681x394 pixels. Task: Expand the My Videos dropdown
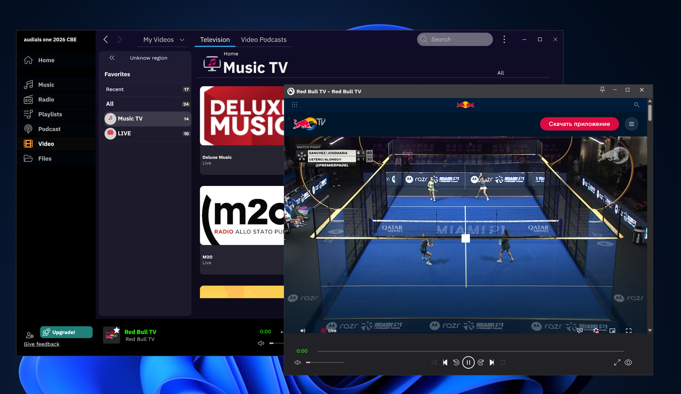coord(182,40)
